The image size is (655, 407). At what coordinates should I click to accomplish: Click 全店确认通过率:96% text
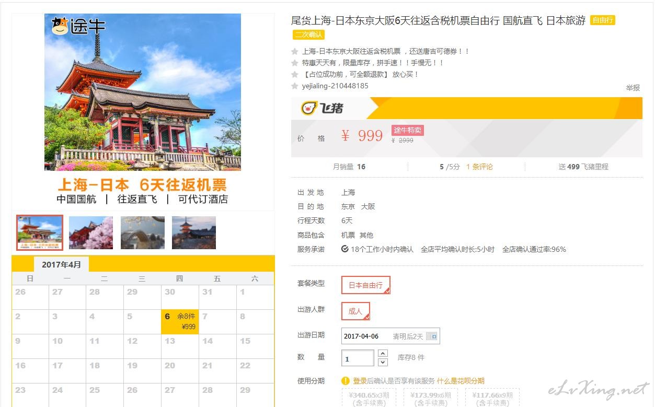coord(534,249)
